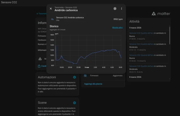Click the Matter icon in info card
The width and height of the screenshot is (180, 116).
point(39,59)
